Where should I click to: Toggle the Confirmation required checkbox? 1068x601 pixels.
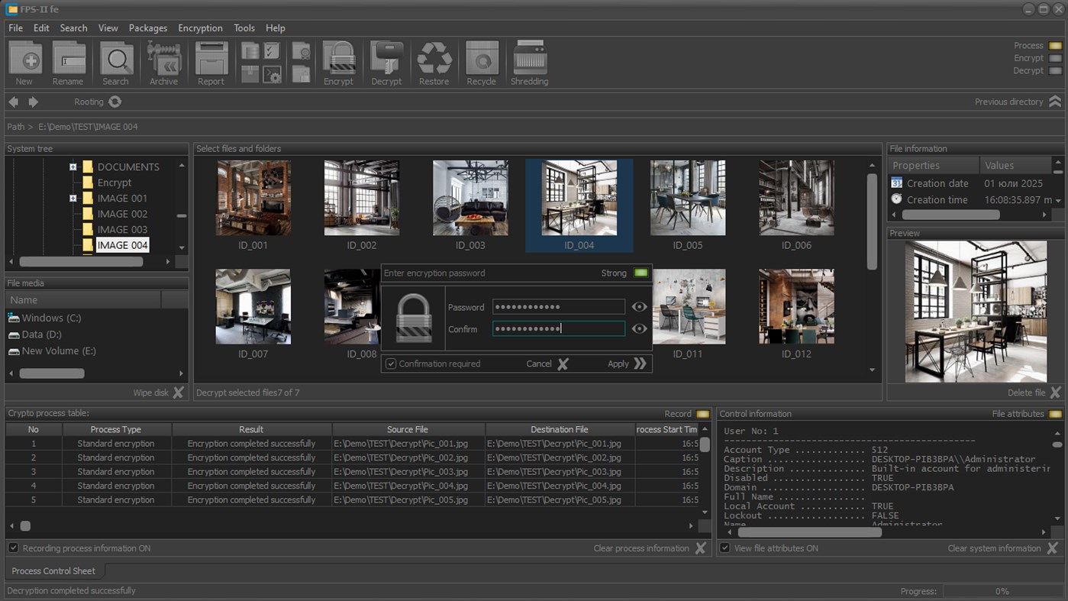coord(391,364)
